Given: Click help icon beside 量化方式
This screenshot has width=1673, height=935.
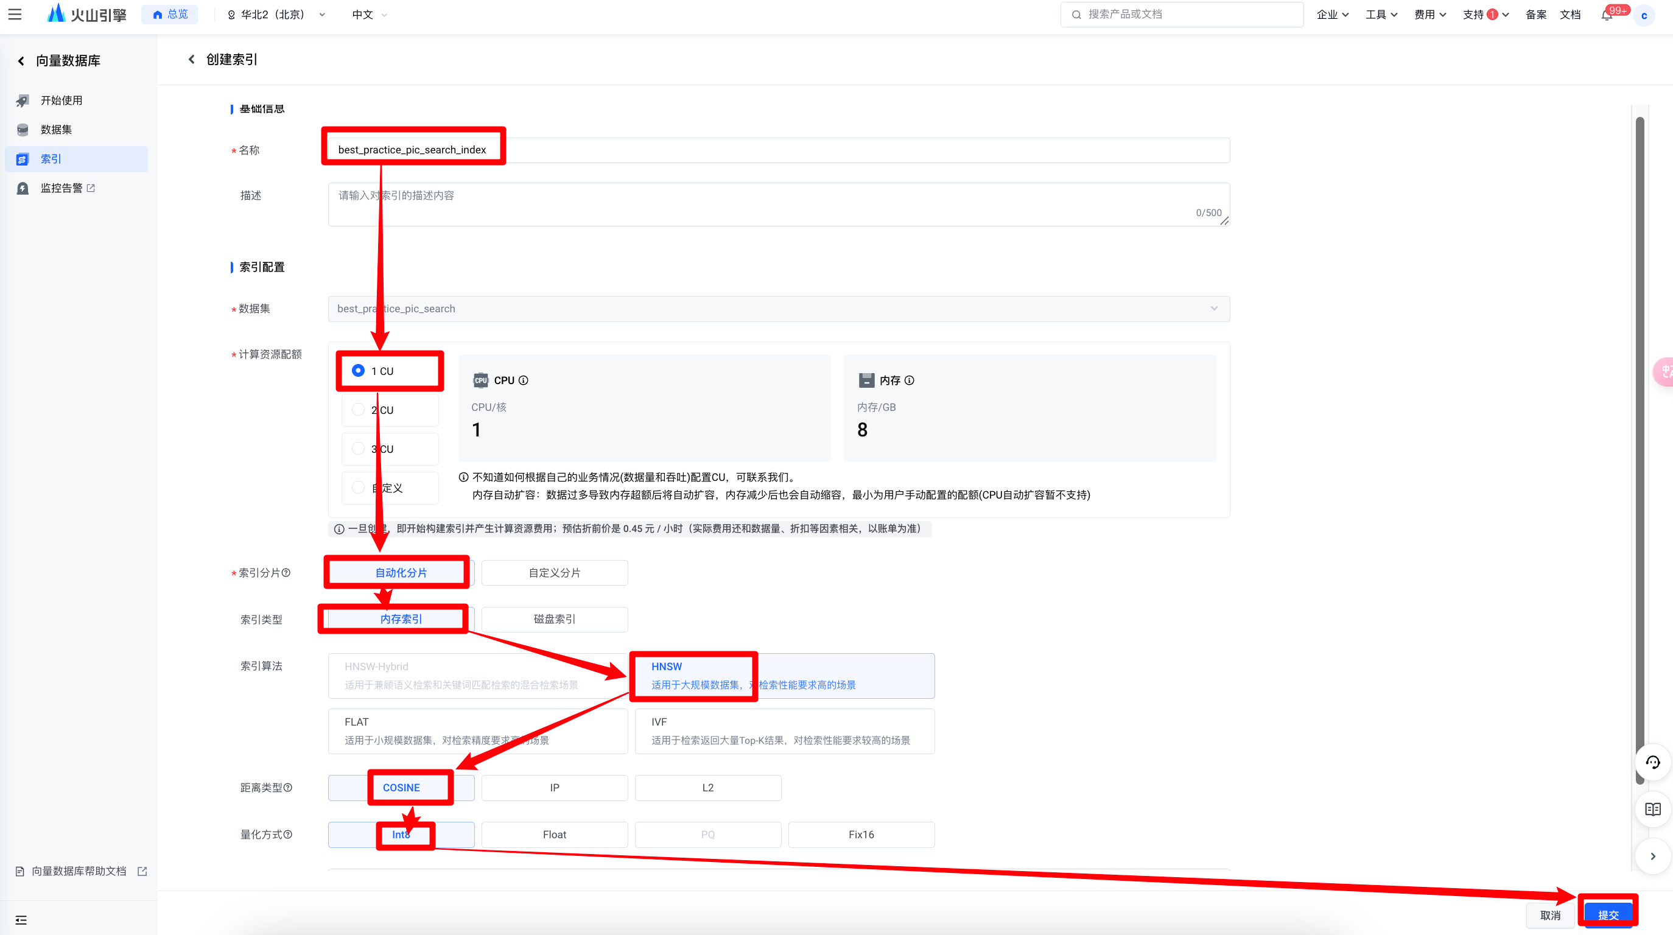Looking at the screenshot, I should pos(288,834).
